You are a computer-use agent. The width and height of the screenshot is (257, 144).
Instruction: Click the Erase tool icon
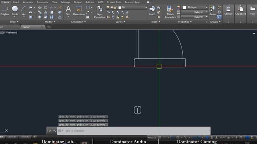[x=60, y=8]
